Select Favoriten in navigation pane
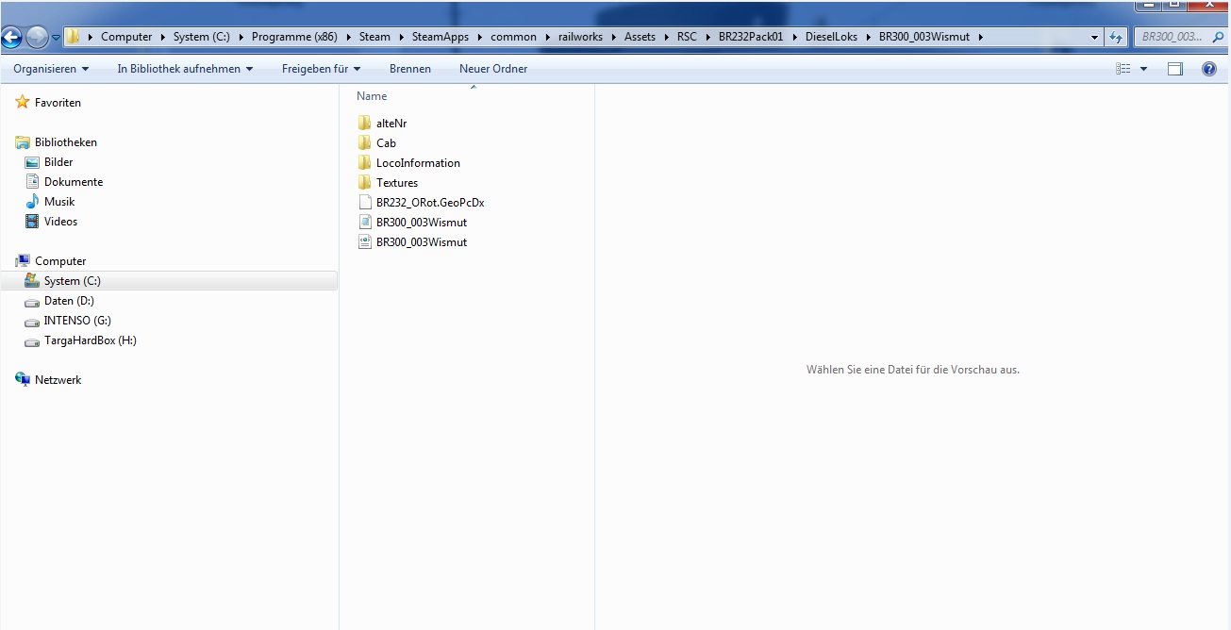This screenshot has height=630, width=1231. coord(58,103)
